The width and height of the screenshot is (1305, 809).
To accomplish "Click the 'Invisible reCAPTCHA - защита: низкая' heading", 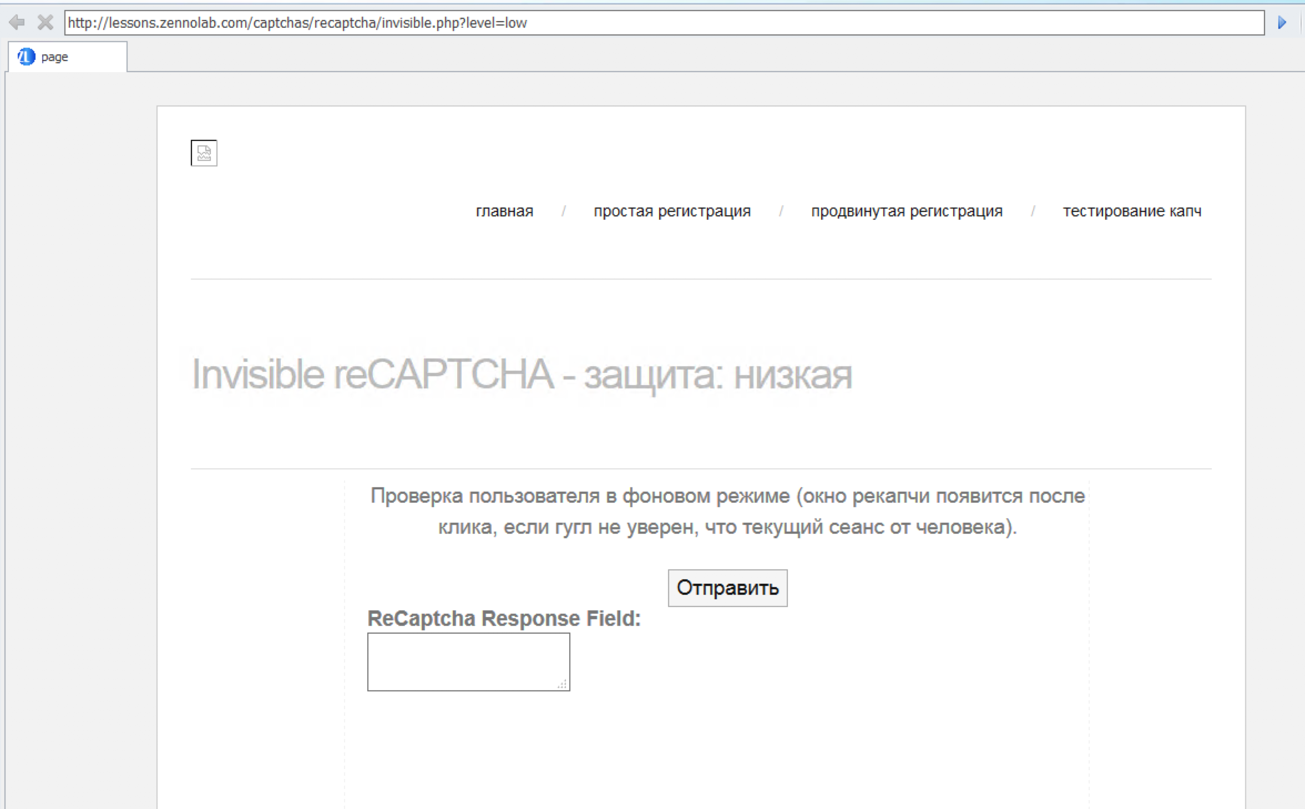I will [522, 375].
